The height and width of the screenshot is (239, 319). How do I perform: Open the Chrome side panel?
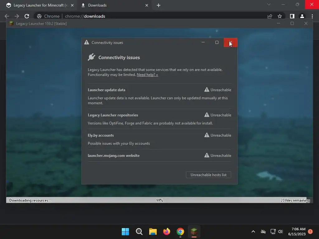(x=292, y=16)
